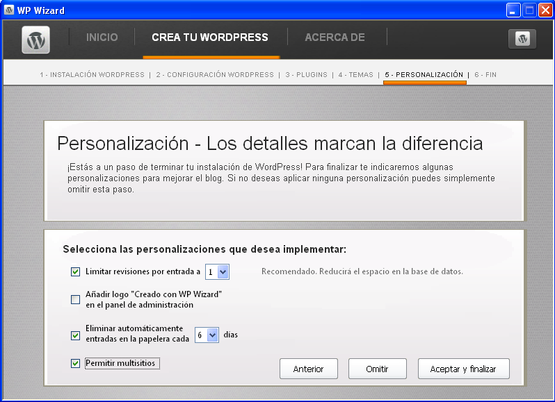
Task: Click "Selecciona las personalizaciones" heading
Action: pyautogui.click(x=204, y=249)
